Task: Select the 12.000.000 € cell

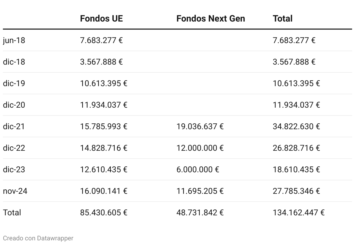Action: pos(200,148)
